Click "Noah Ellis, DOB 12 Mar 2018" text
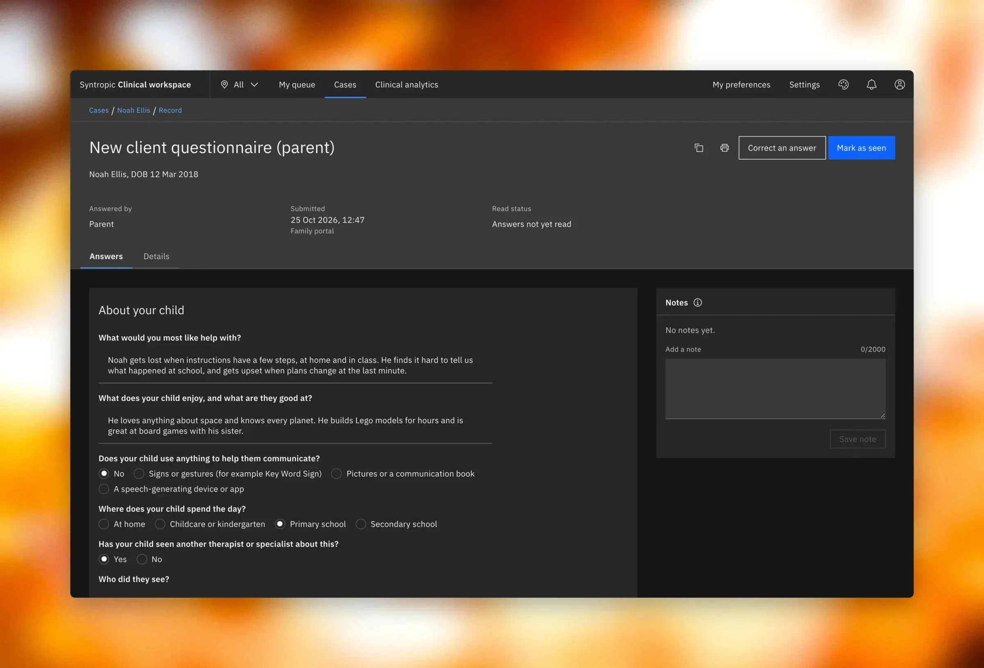 (x=143, y=174)
